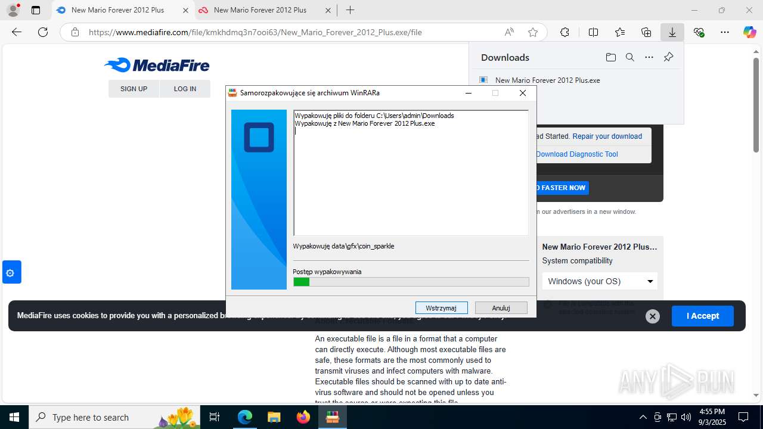This screenshot has width=763, height=429.
Task: Open a new browser tab
Action: point(350,10)
